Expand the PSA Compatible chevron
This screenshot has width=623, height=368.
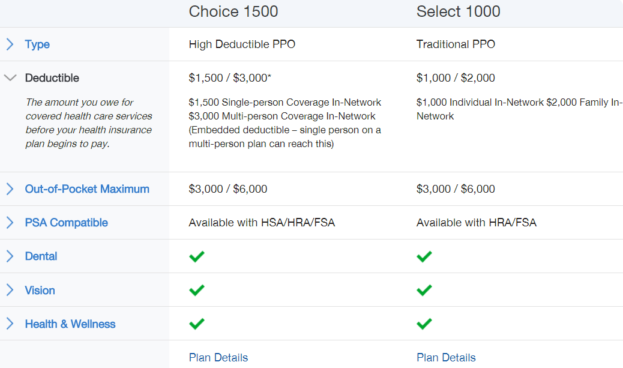[10, 223]
